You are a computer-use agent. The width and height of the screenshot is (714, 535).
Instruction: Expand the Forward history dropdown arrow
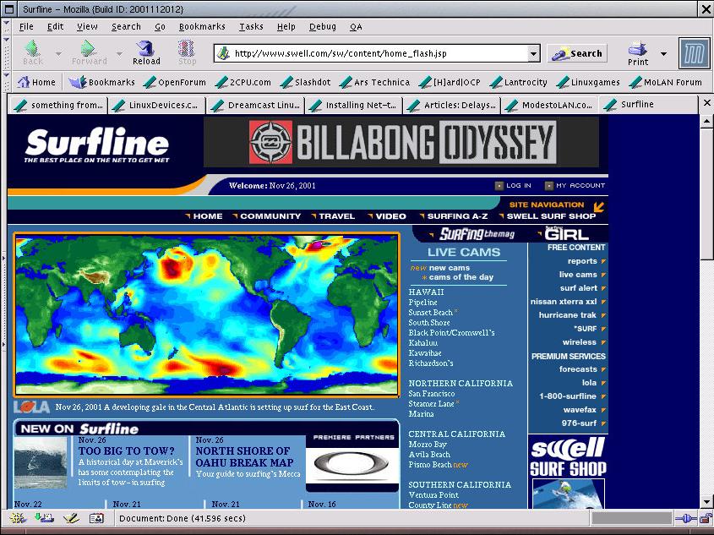click(119, 54)
